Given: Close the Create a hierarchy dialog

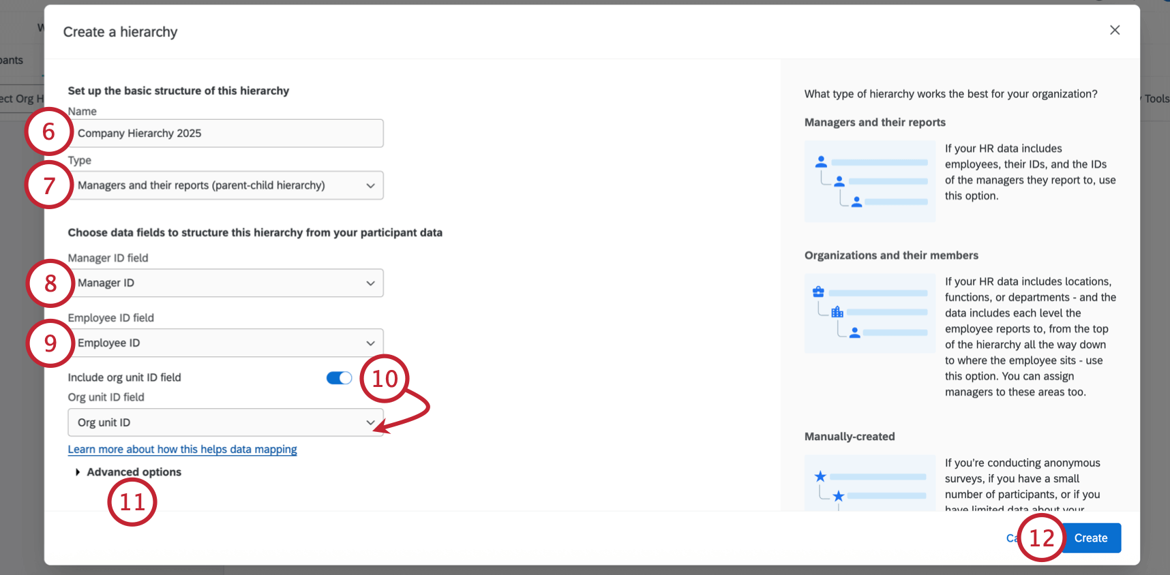Looking at the screenshot, I should [x=1115, y=30].
